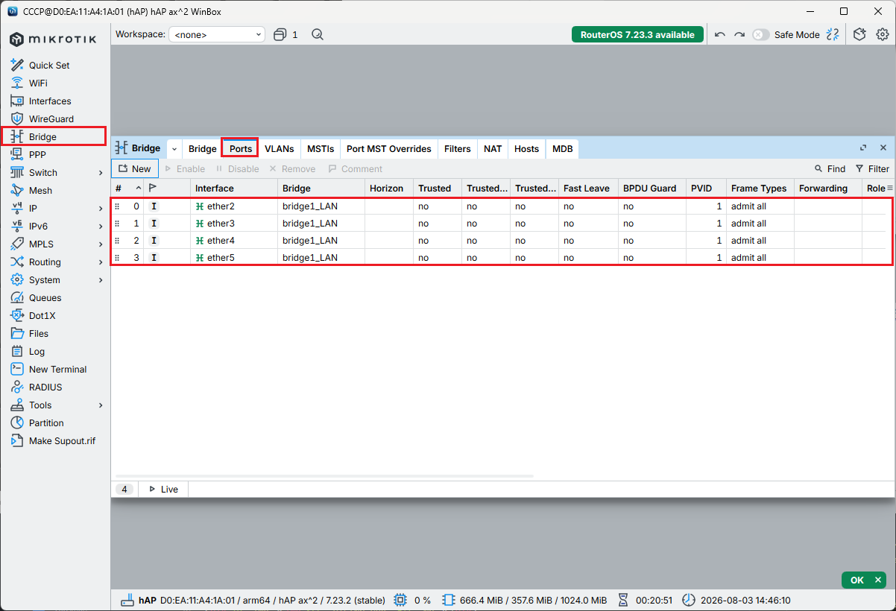Viewport: 896px width, 611px height.
Task: Select the ether2 port row
Action: point(502,206)
